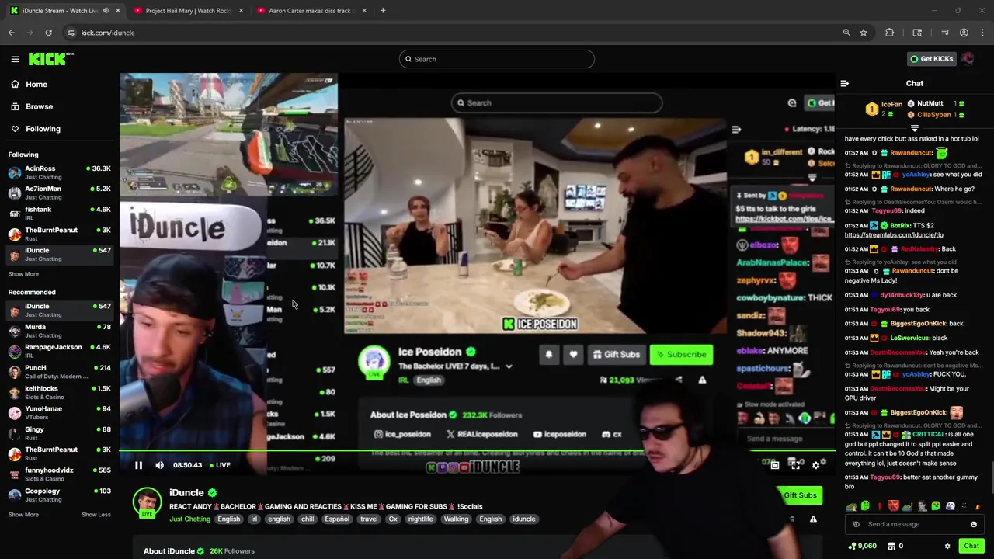Click the Kick logo
The image size is (994, 559).
50,59
